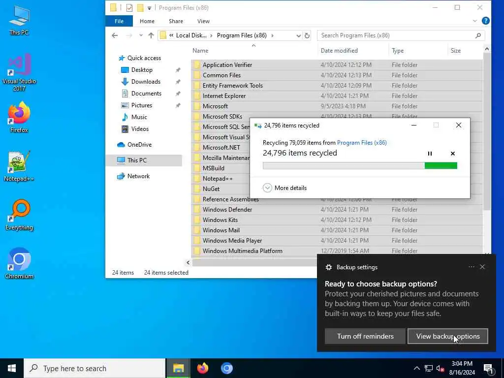Open Downloads in Quick access
The image size is (504, 378).
pyautogui.click(x=146, y=82)
